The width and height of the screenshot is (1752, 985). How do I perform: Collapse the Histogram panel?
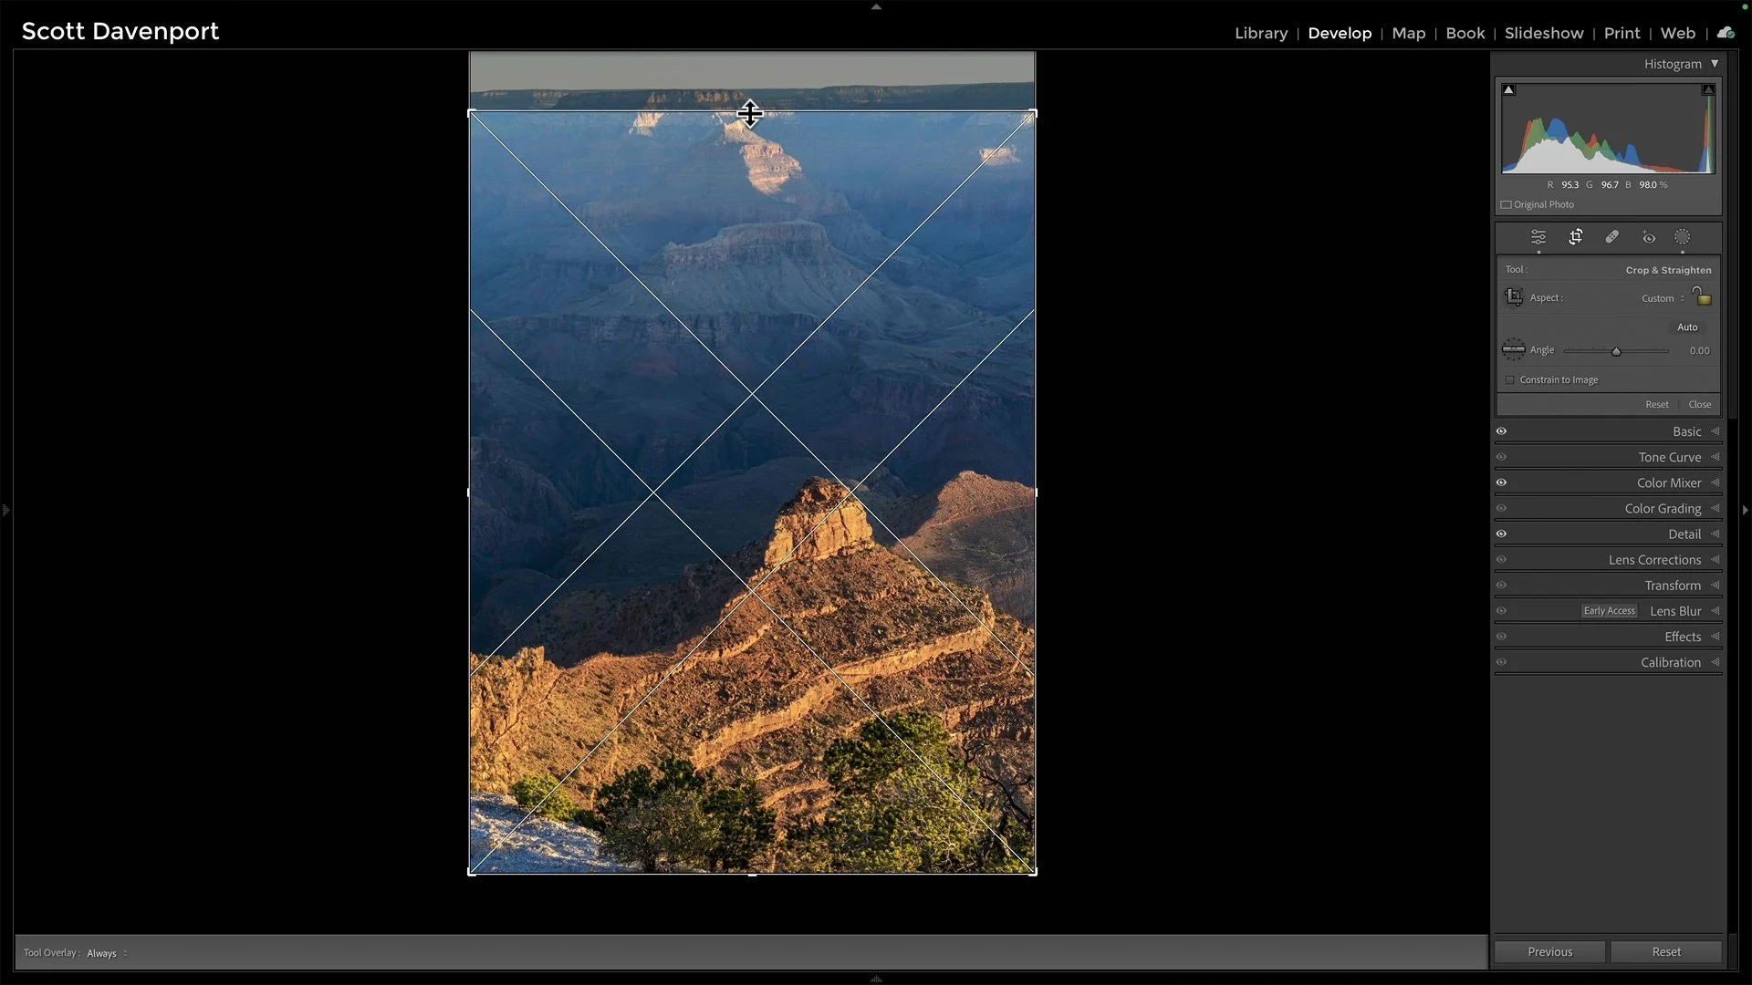(1715, 64)
